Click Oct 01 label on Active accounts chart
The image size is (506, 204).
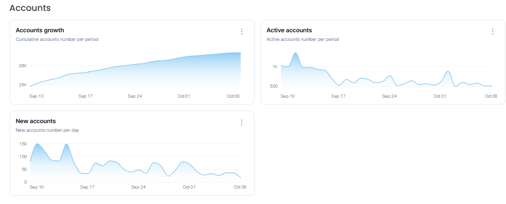click(440, 96)
